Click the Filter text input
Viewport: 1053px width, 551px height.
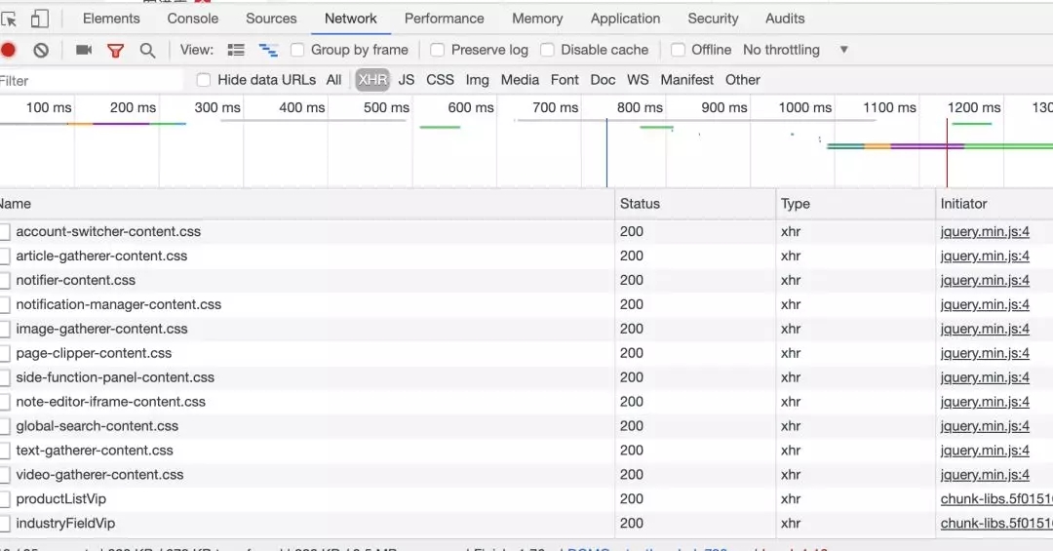tap(91, 81)
